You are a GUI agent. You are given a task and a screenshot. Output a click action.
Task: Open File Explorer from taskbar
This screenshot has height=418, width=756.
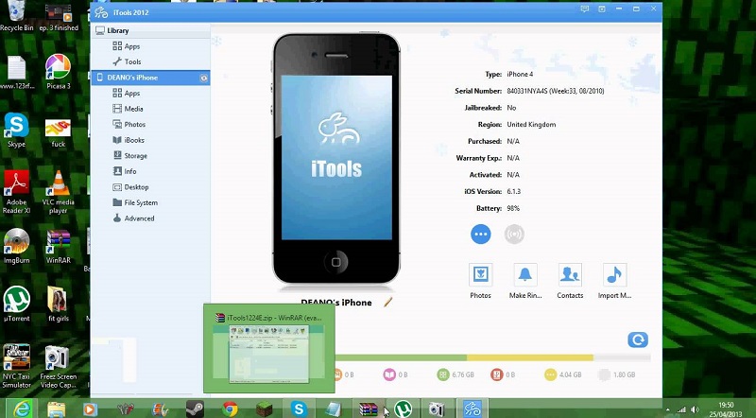[56, 409]
